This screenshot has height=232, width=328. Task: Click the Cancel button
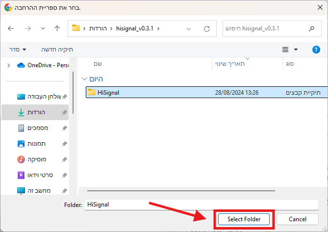coord(297,219)
